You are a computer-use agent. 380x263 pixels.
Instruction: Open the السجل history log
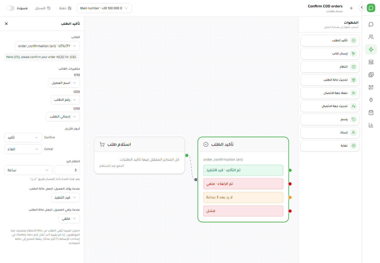point(43,8)
